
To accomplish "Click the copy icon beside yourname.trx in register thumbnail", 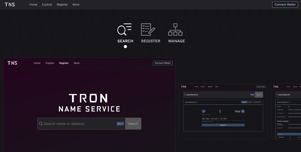I will click(198, 102).
